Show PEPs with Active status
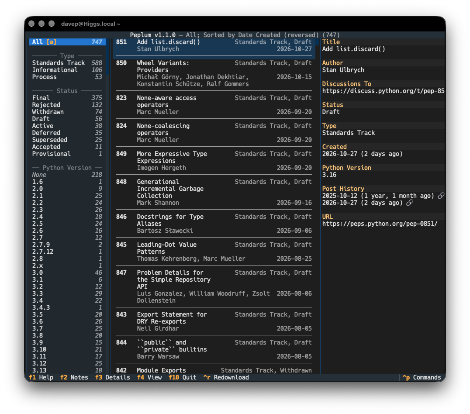The height and width of the screenshot is (414, 470). point(67,126)
